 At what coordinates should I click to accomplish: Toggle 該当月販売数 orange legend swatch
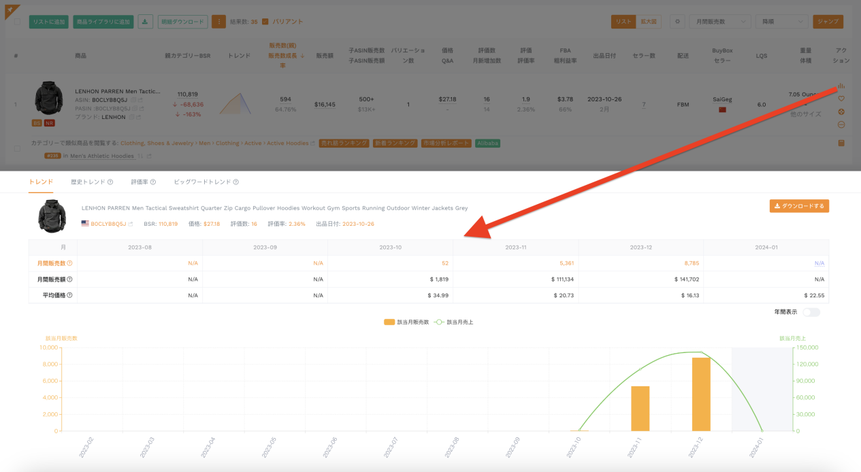click(389, 322)
